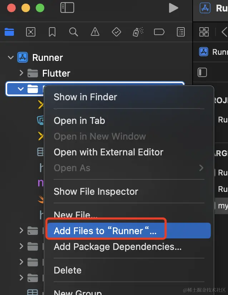
Task: Open the Project navigator folder icon
Action: [9, 32]
